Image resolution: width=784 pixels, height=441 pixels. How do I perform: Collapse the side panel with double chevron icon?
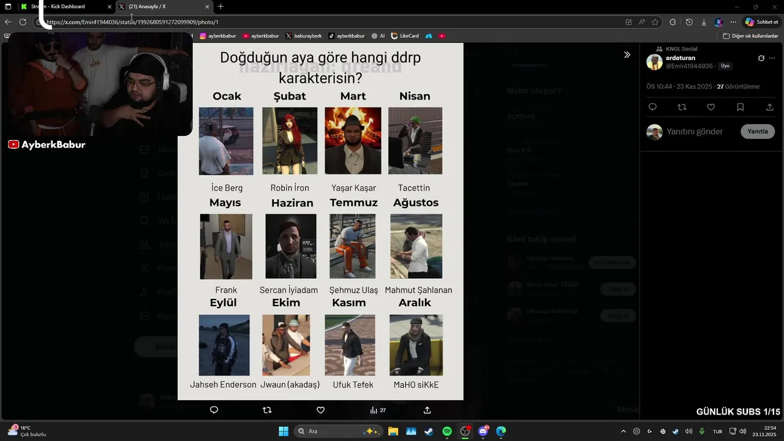pyautogui.click(x=627, y=55)
